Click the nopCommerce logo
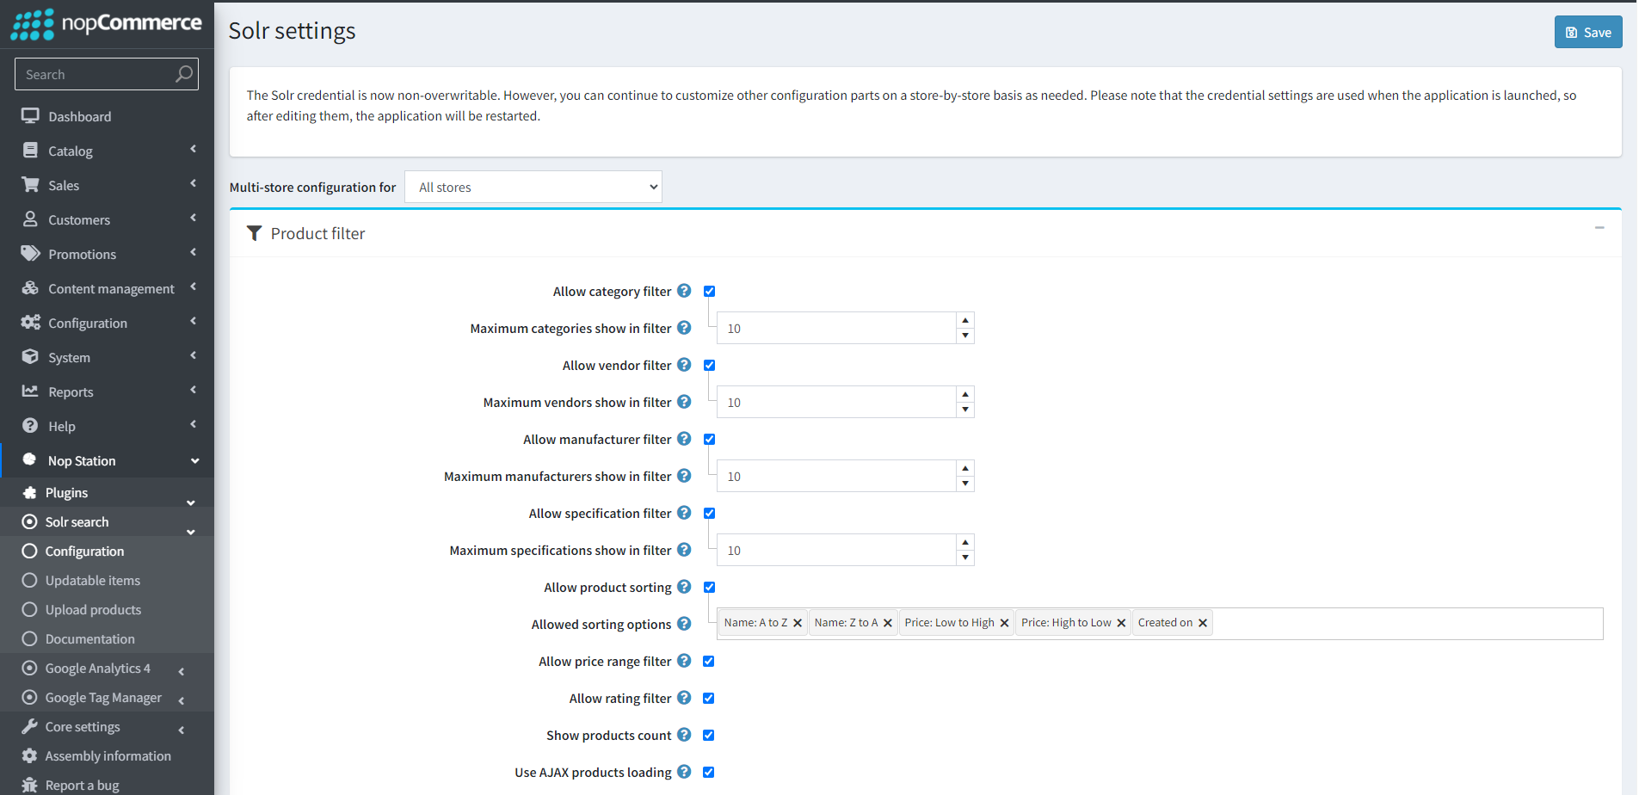 pyautogui.click(x=107, y=24)
